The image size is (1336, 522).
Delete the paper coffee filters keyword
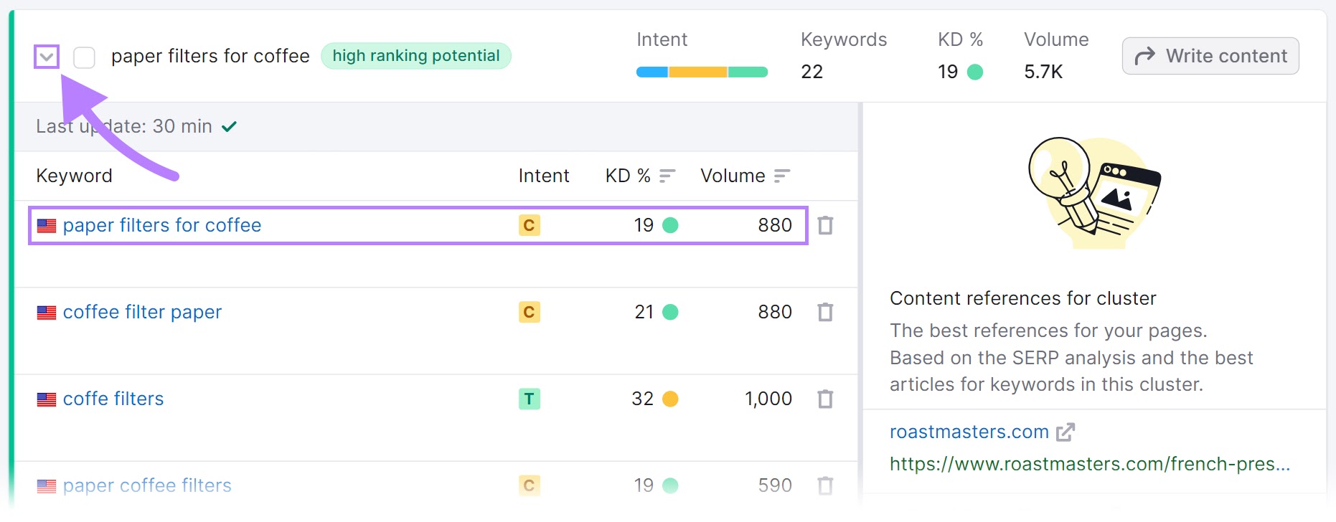pyautogui.click(x=826, y=485)
